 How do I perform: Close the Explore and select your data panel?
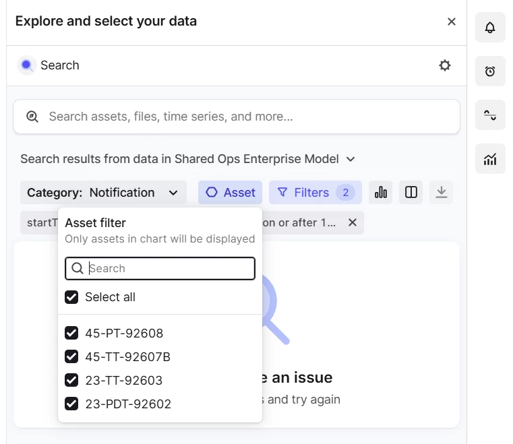(x=452, y=22)
